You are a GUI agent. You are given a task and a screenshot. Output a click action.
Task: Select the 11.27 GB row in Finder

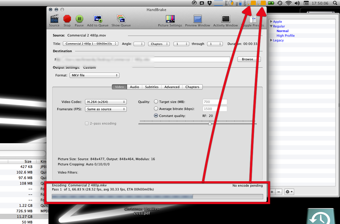24,216
